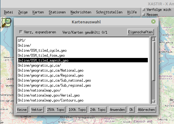
Task: Click the Vektor button
Action: (37, 110)
